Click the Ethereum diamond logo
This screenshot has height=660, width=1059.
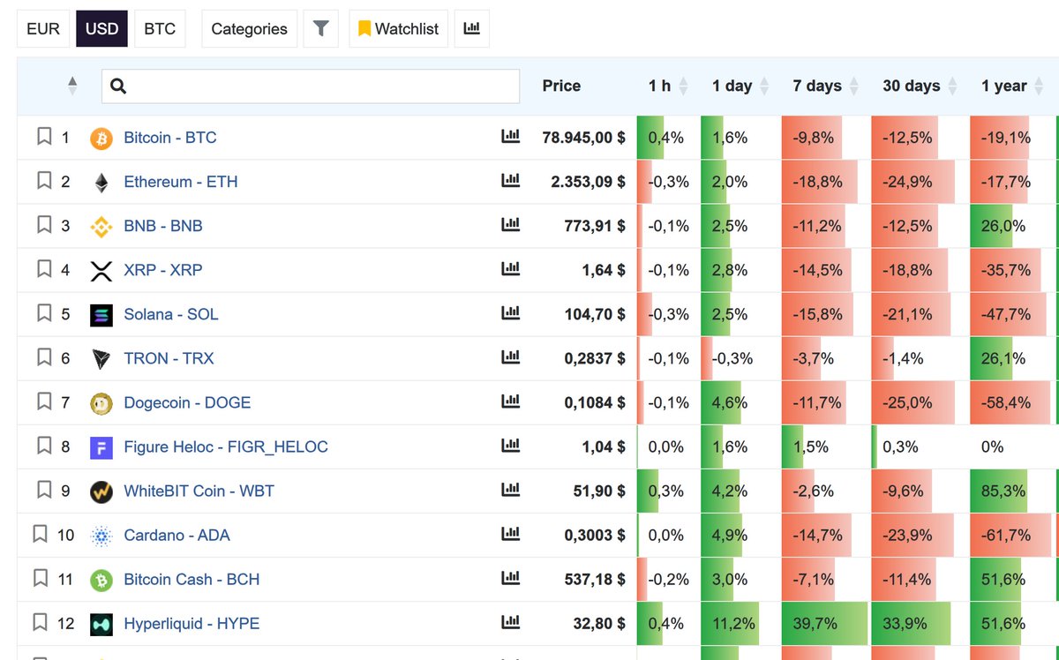tap(101, 183)
